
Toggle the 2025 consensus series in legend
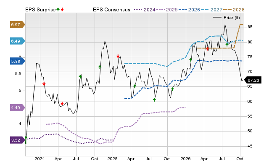point(167,10)
